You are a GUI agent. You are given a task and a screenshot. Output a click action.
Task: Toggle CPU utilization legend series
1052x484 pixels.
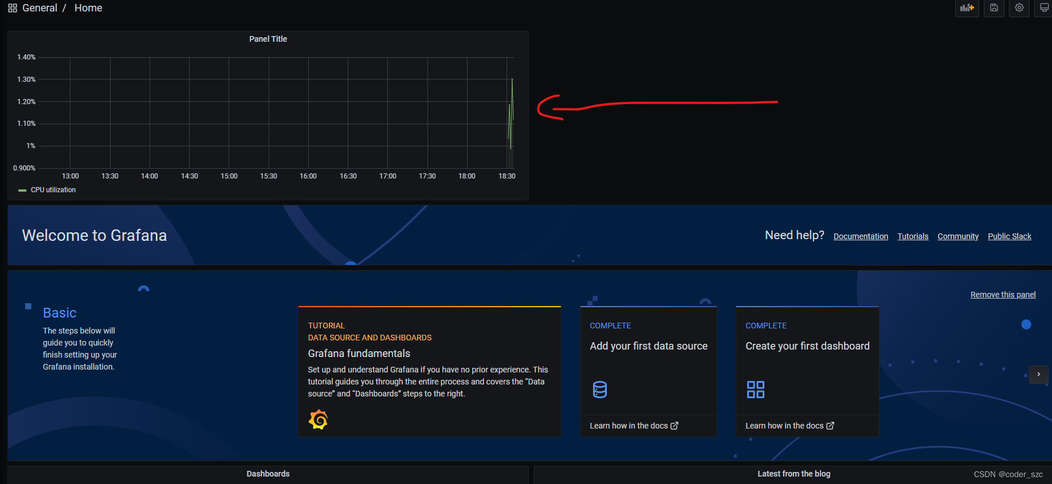pyautogui.click(x=53, y=190)
